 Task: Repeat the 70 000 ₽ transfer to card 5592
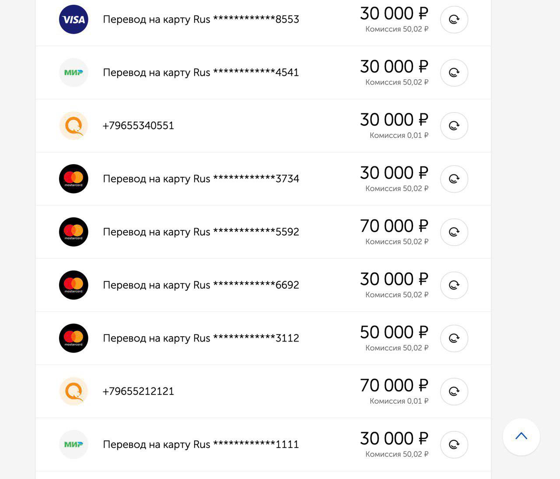coord(454,232)
